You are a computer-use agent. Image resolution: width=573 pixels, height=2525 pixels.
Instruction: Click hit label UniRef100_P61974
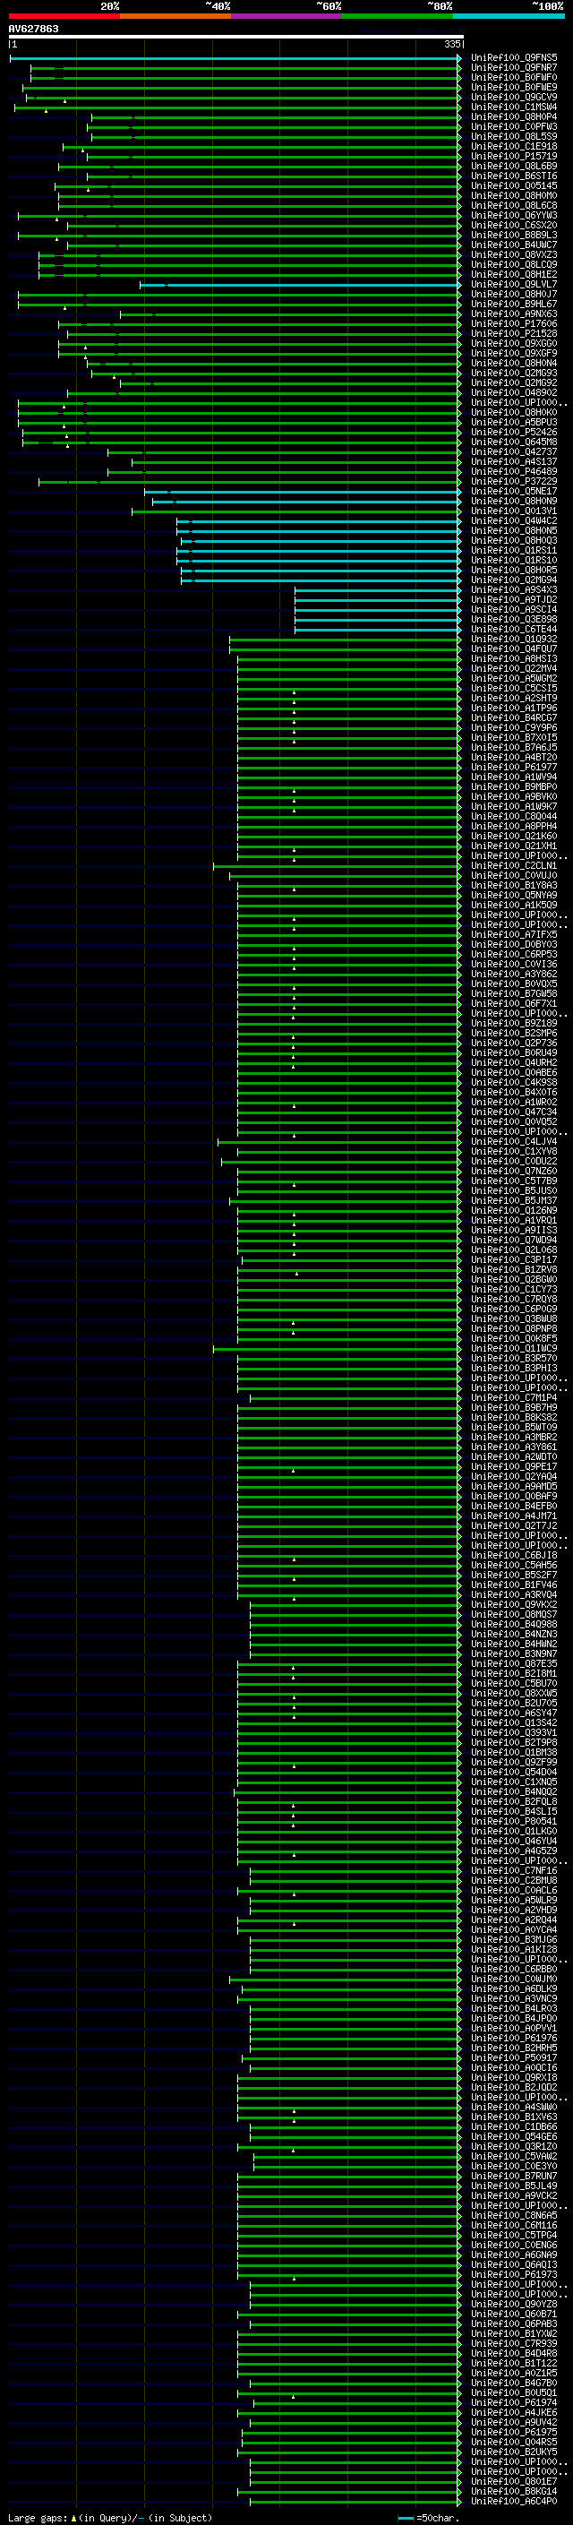pyautogui.click(x=514, y=2402)
